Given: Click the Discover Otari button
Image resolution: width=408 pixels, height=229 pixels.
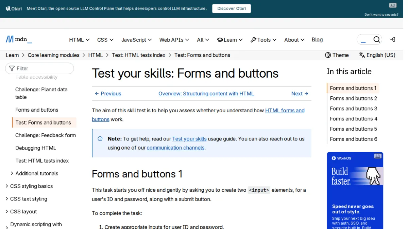Looking at the screenshot, I should click(x=232, y=8).
